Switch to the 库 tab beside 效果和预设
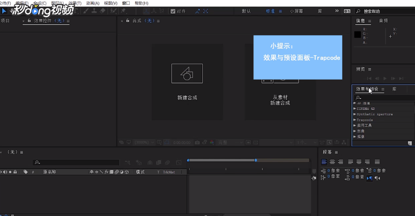 click(x=394, y=89)
